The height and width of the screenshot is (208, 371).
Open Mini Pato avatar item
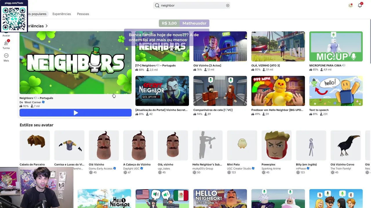[242, 145]
